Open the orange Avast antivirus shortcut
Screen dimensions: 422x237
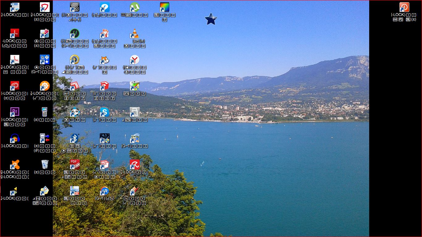(x=15, y=164)
